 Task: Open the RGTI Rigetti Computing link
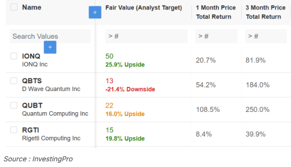click(x=51, y=138)
